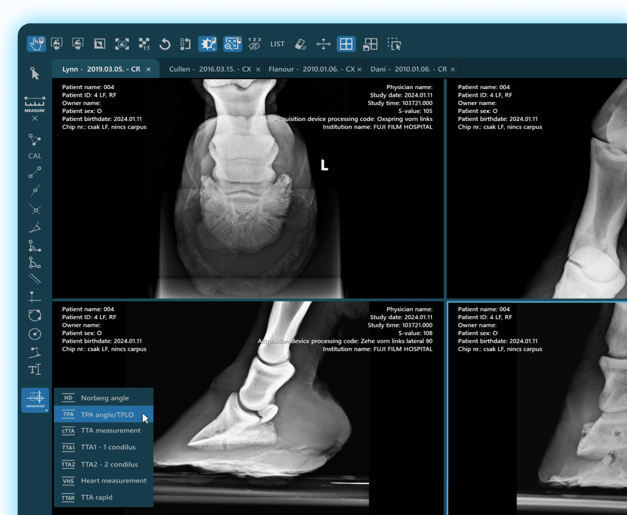627x515 pixels.
Task: Click the eraser tool in top toolbar
Action: pos(300,44)
